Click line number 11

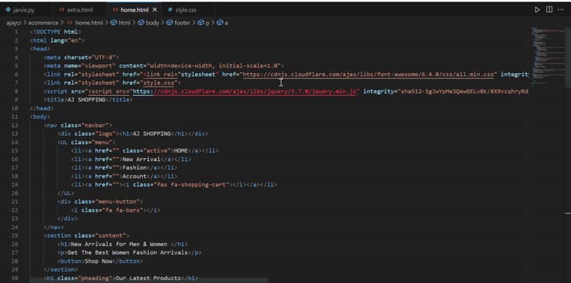(x=15, y=117)
